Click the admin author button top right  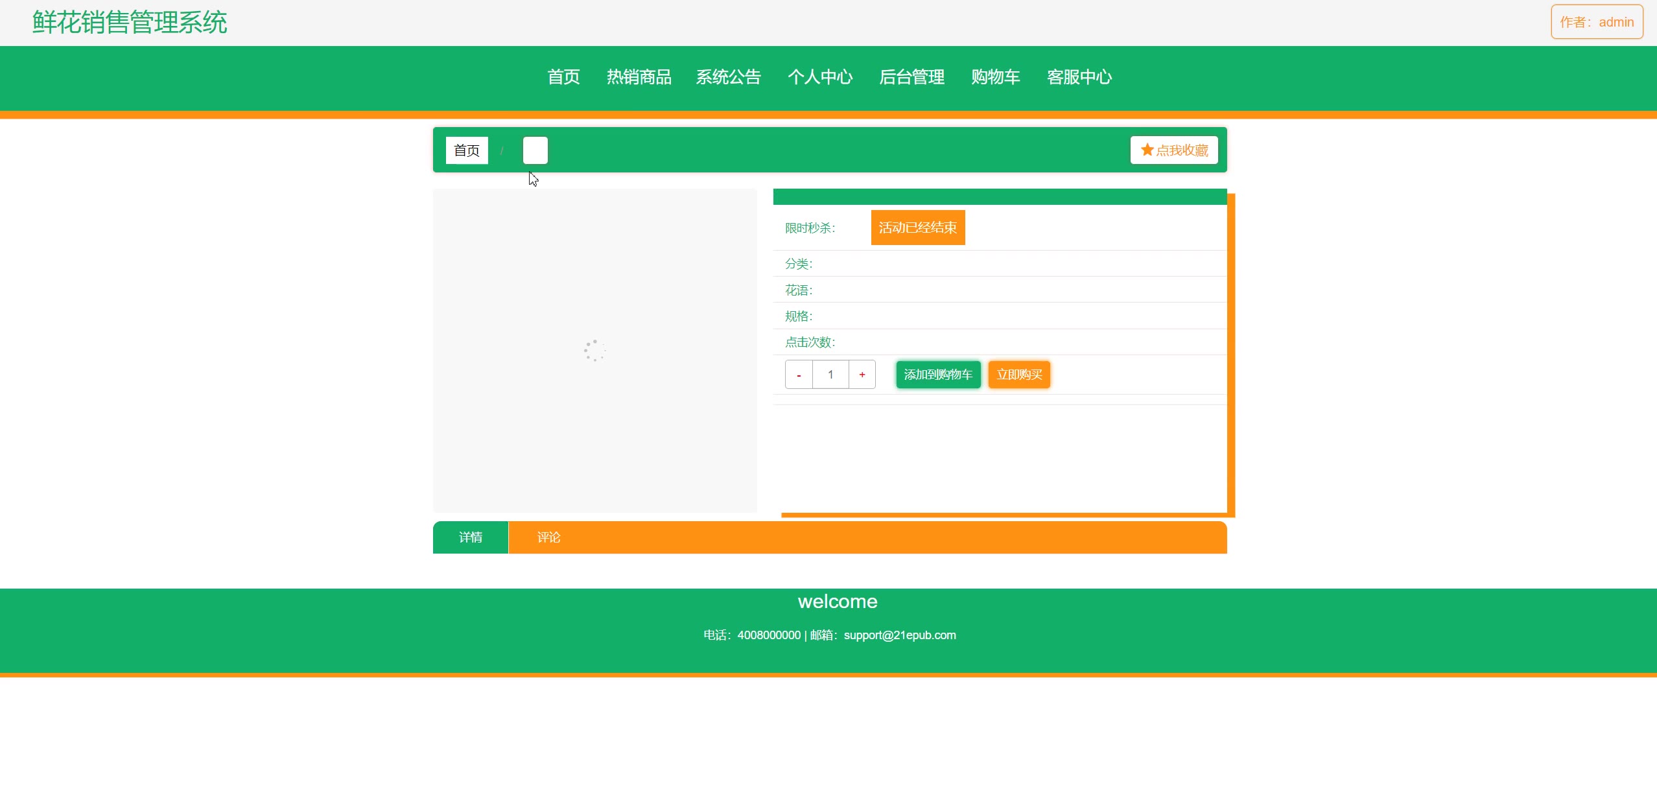click(x=1596, y=22)
